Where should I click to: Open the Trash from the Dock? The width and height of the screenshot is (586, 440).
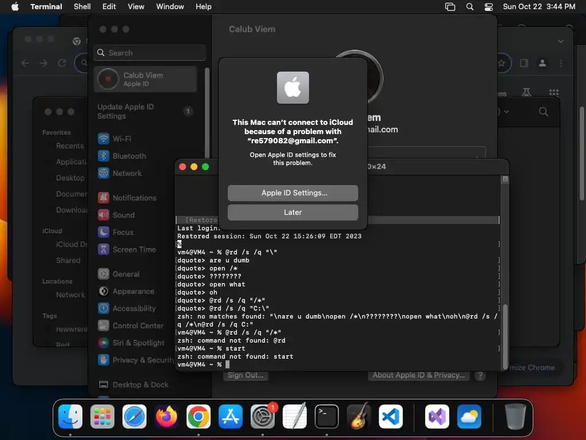(x=516, y=417)
